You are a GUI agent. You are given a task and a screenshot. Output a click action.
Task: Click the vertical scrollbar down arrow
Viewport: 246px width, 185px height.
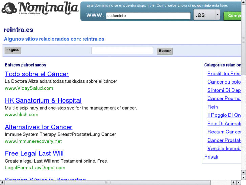(244, 178)
